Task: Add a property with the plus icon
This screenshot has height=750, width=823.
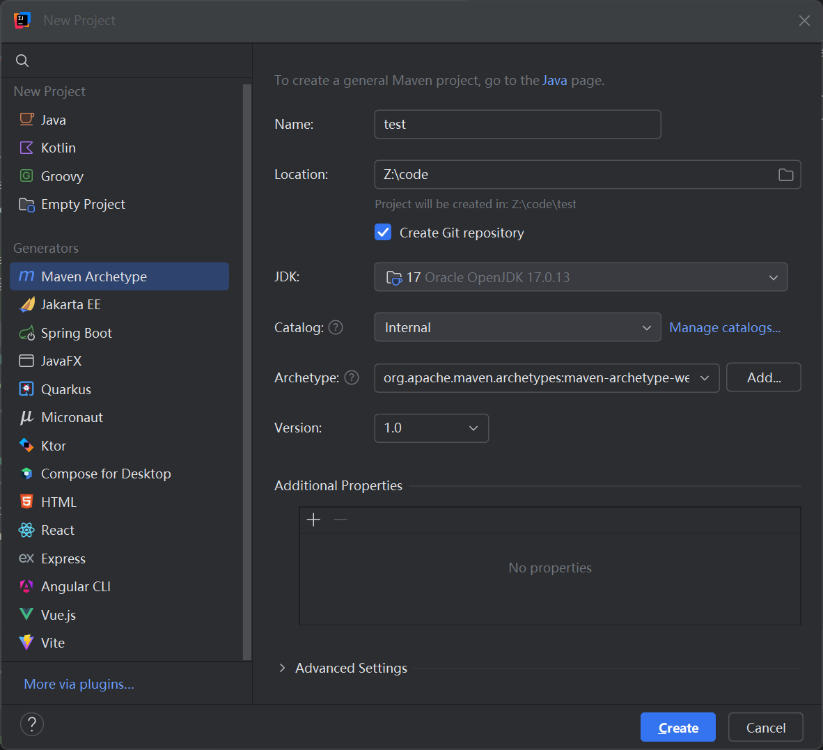Action: pyautogui.click(x=313, y=520)
